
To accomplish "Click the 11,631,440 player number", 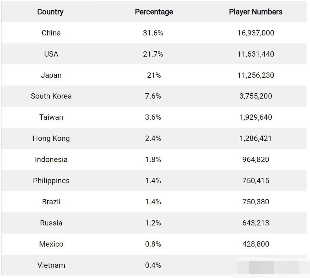I will click(256, 54).
